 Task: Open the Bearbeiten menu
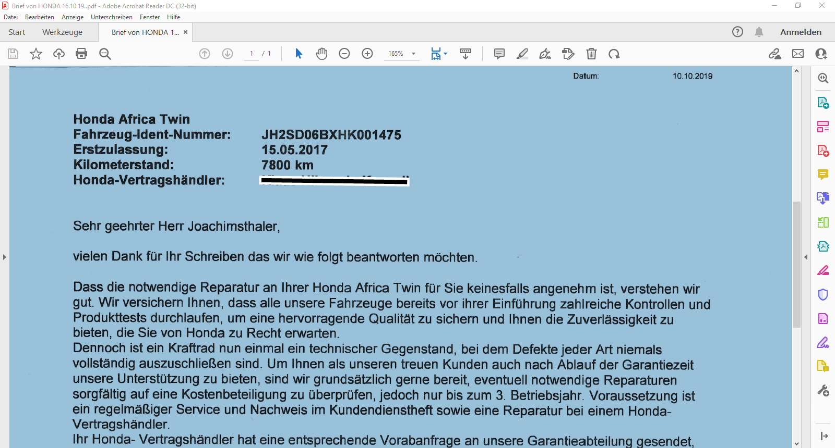[x=40, y=17]
